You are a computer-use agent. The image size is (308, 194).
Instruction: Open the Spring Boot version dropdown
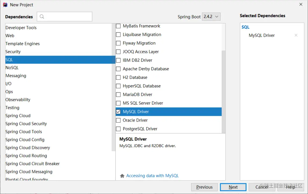211,16
